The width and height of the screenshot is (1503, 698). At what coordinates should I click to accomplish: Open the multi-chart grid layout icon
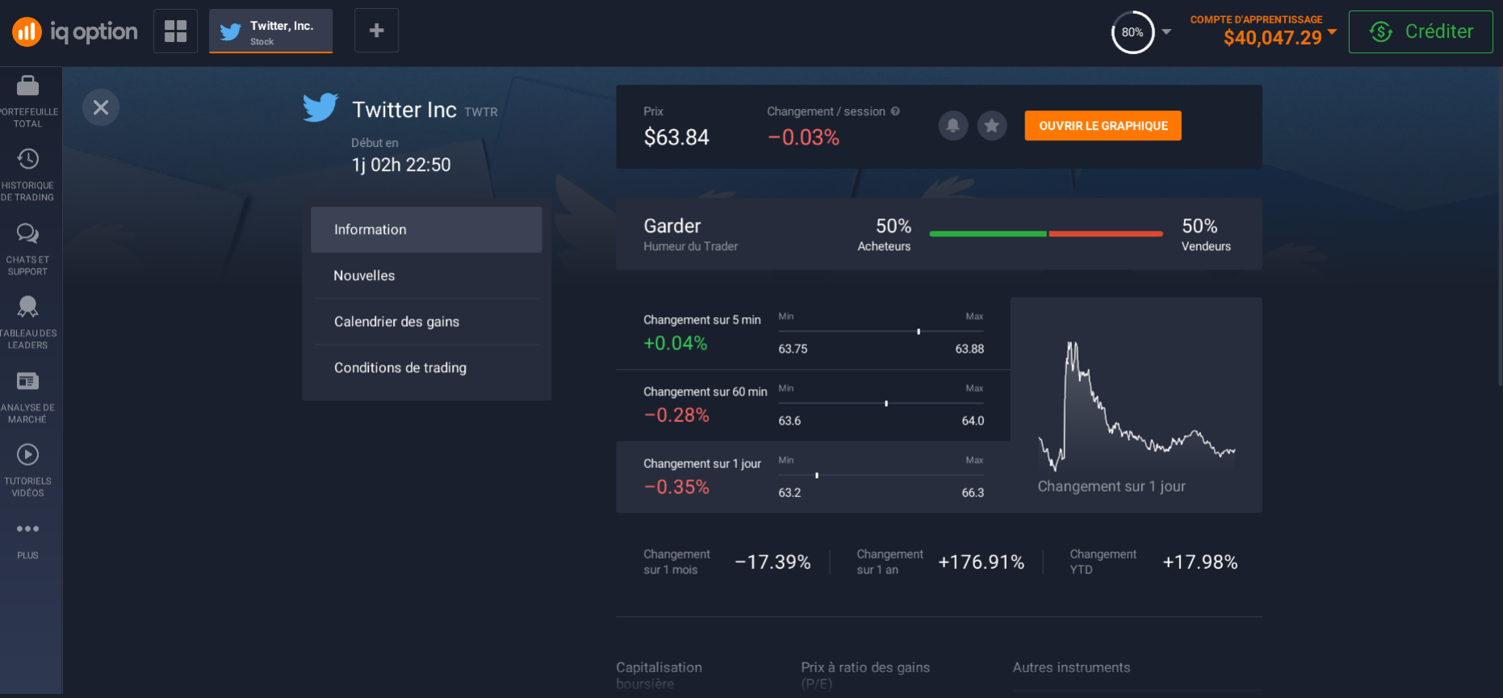[175, 31]
